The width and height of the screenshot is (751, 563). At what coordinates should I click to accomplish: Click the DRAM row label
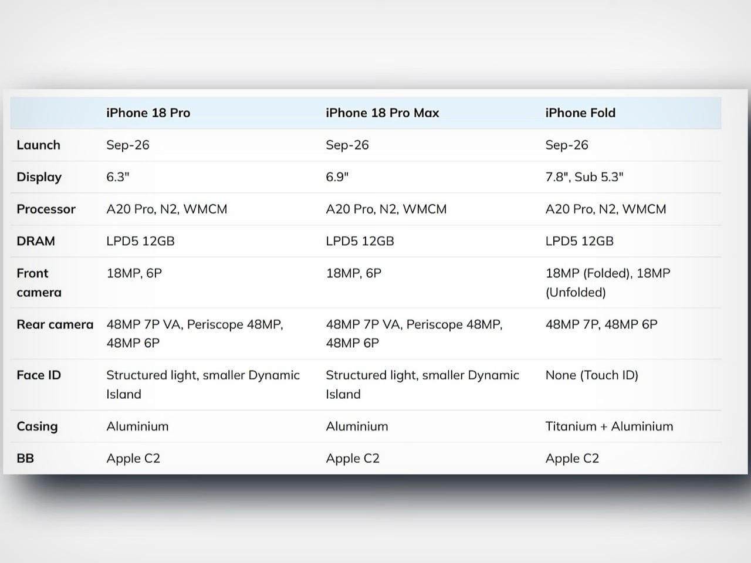36,241
